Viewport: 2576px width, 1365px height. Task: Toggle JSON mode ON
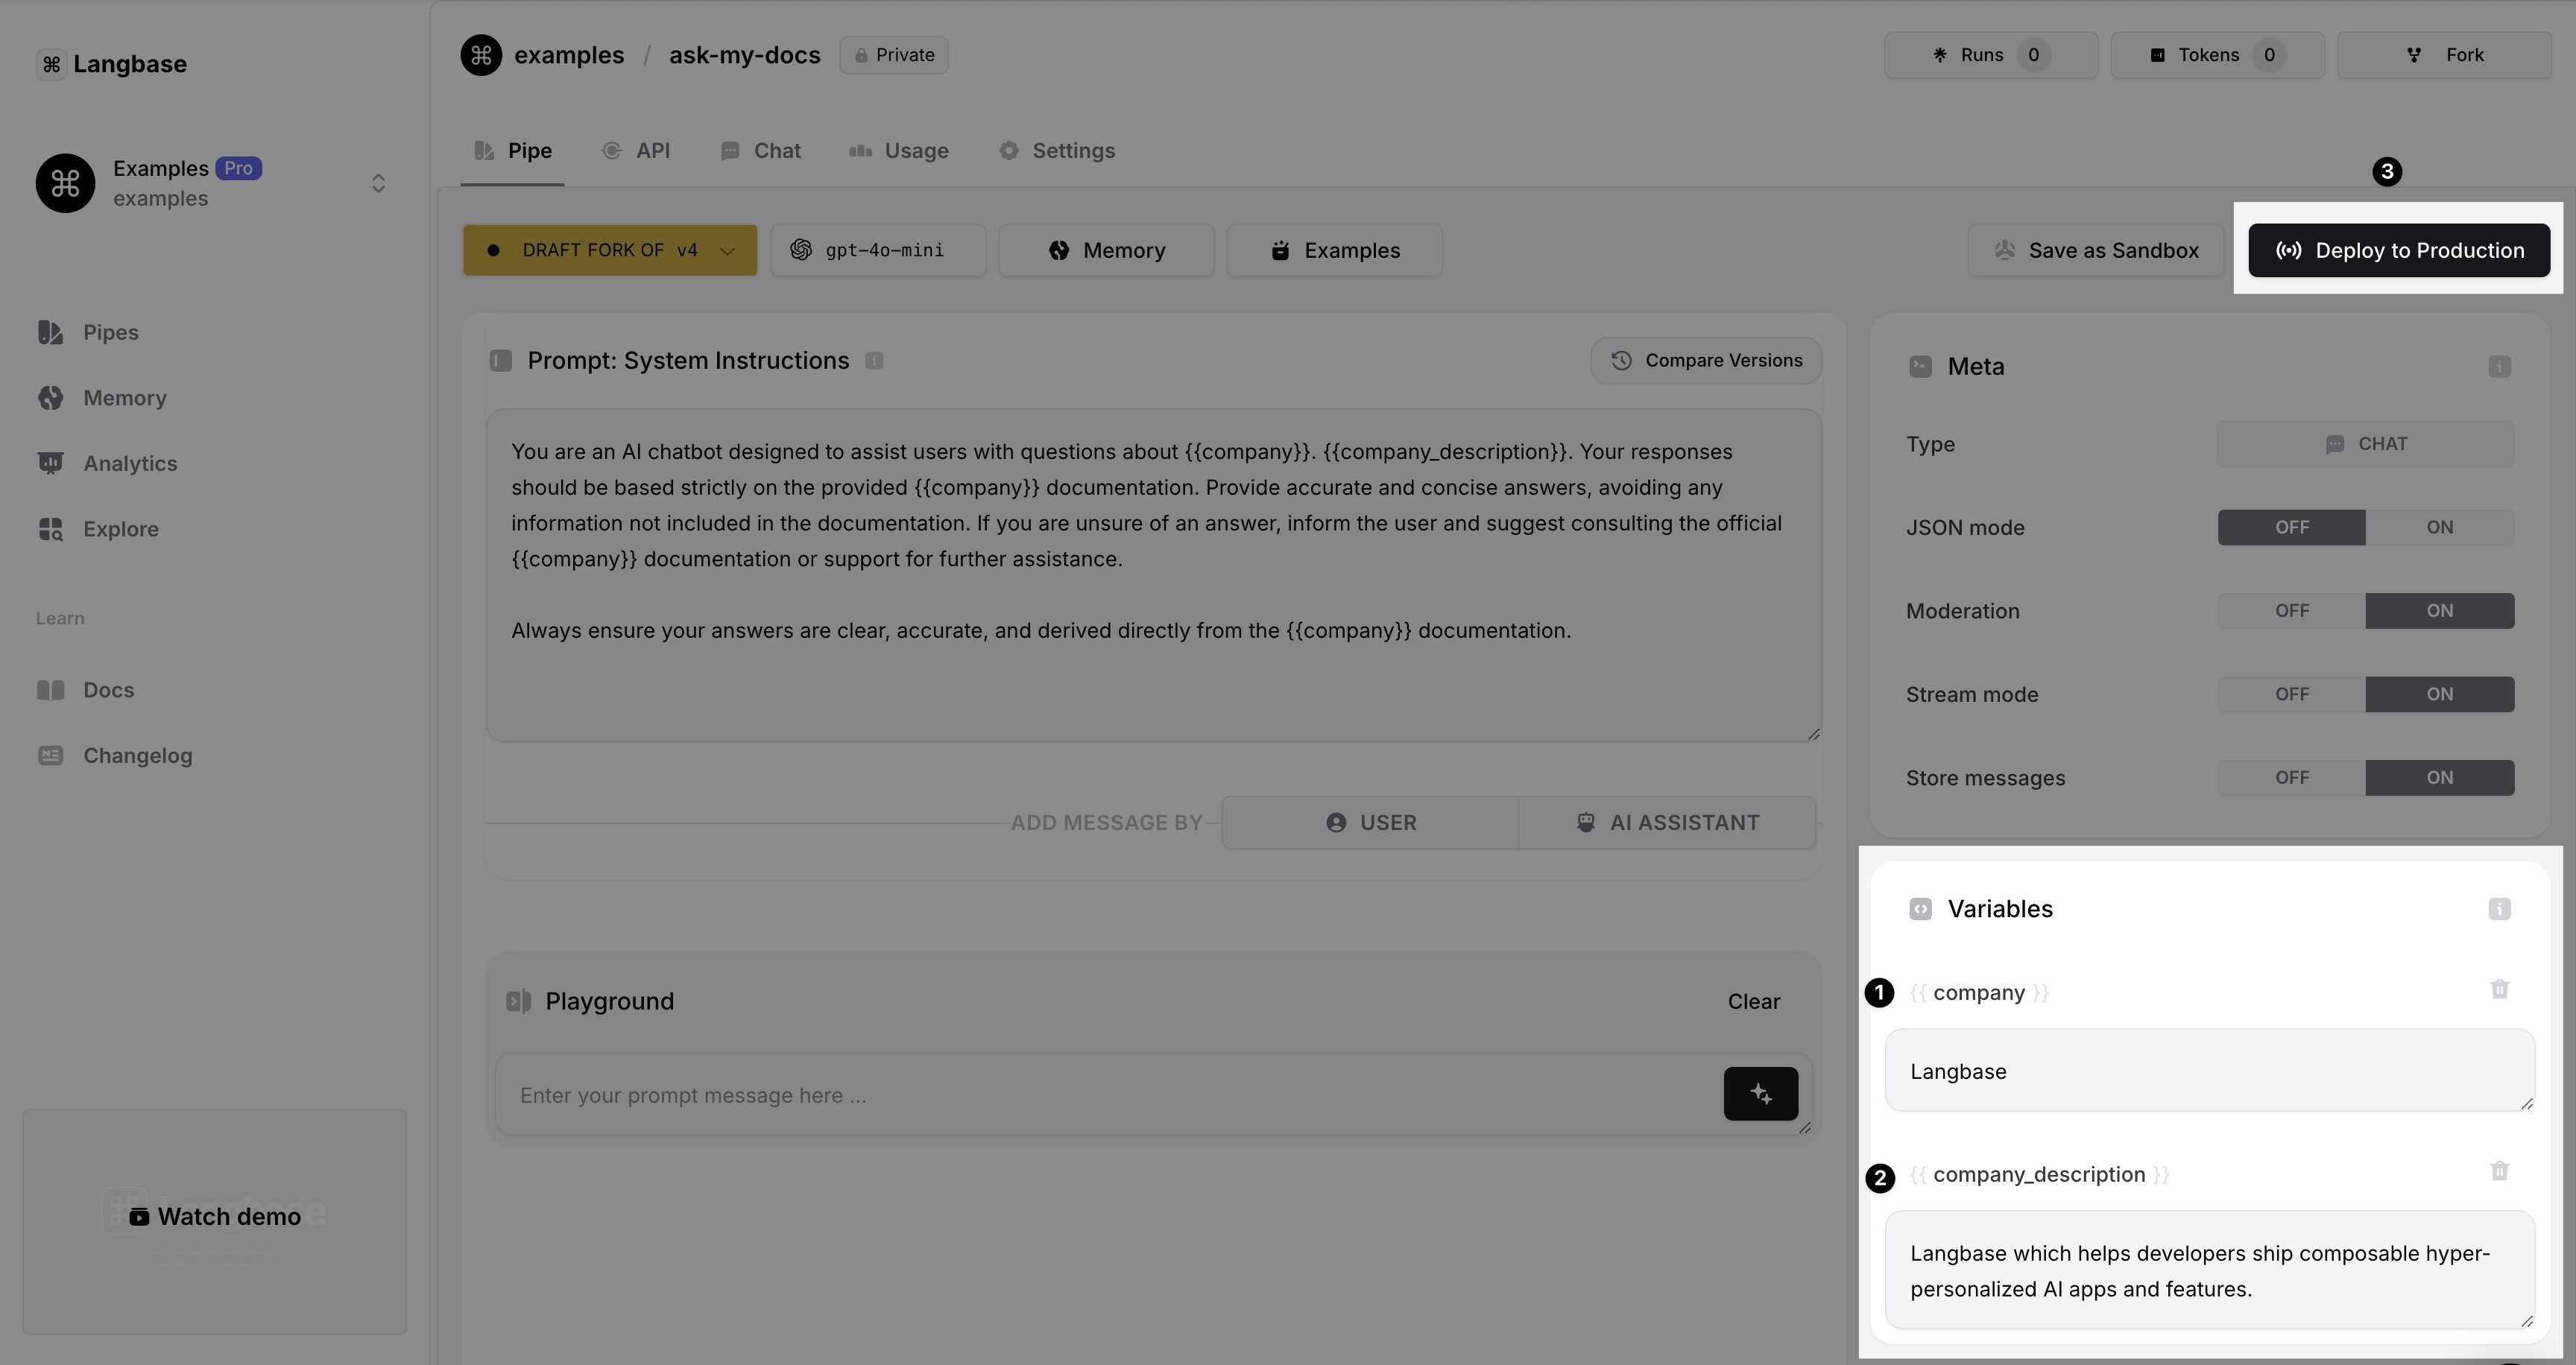(2440, 526)
